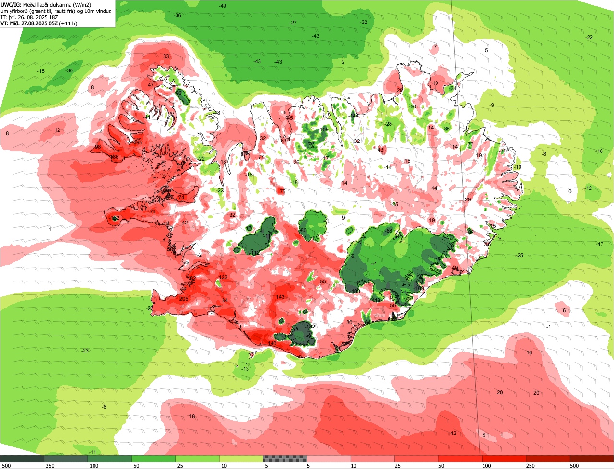Click the '-250' legend label
Image resolution: width=614 pixels, height=469 pixels.
click(x=49, y=465)
